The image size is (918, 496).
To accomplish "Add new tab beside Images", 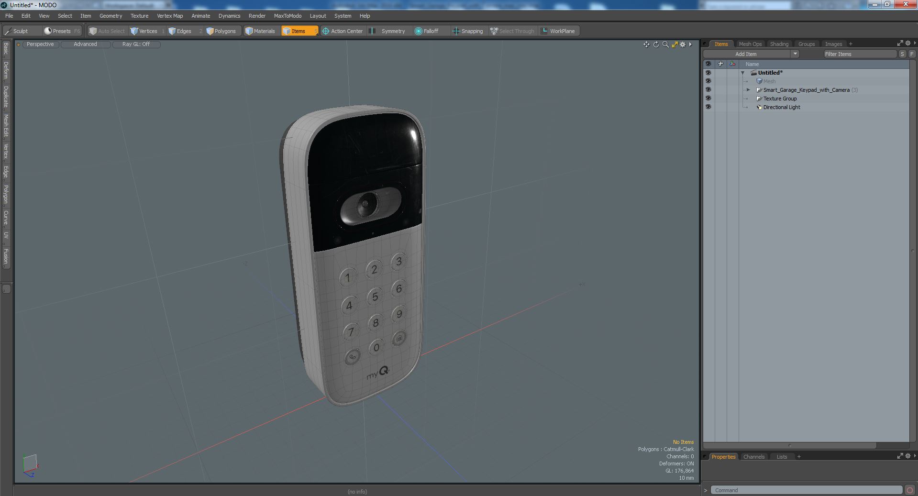I will [x=851, y=44].
